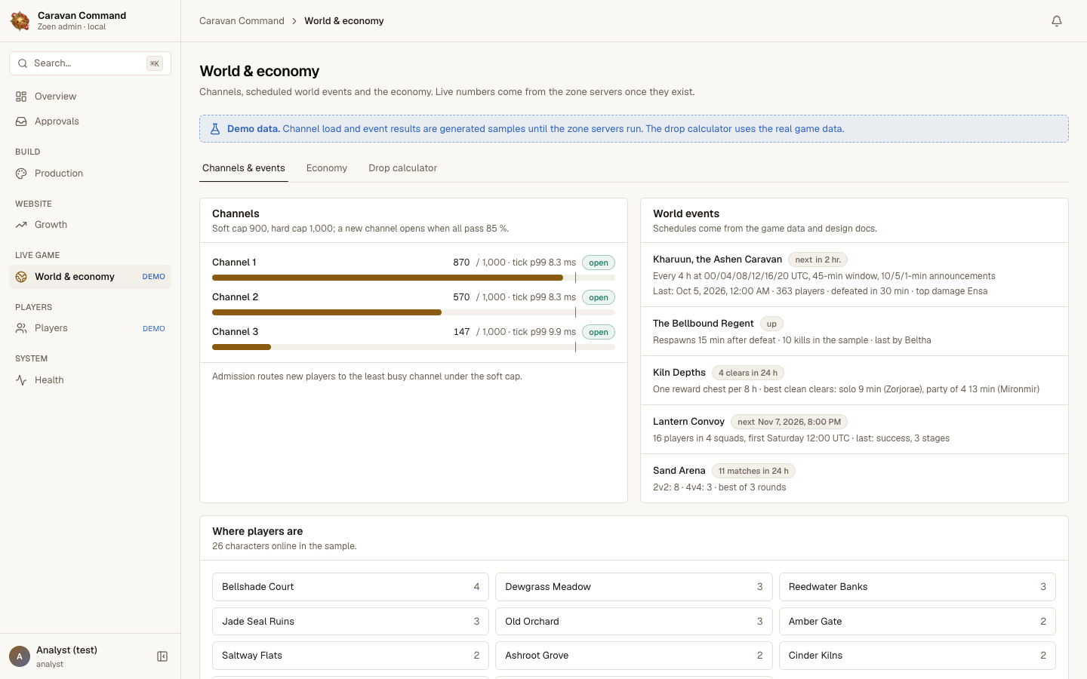Image resolution: width=1087 pixels, height=679 pixels.
Task: Open the Economy tab
Action: coord(327,168)
